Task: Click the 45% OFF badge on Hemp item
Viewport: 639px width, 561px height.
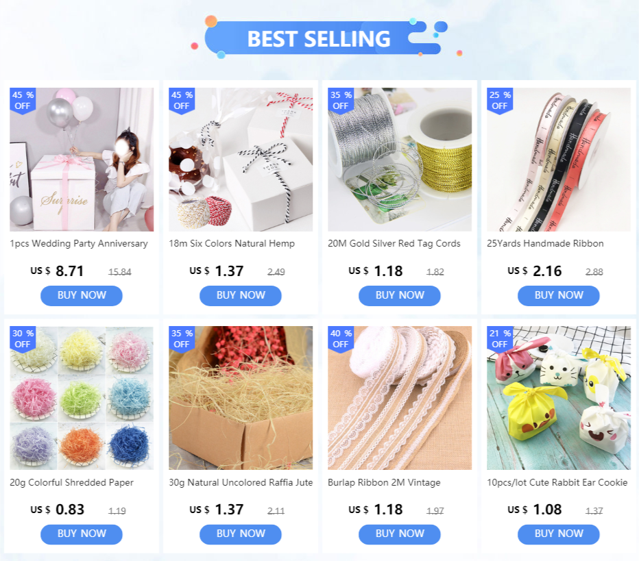Action: click(x=182, y=101)
